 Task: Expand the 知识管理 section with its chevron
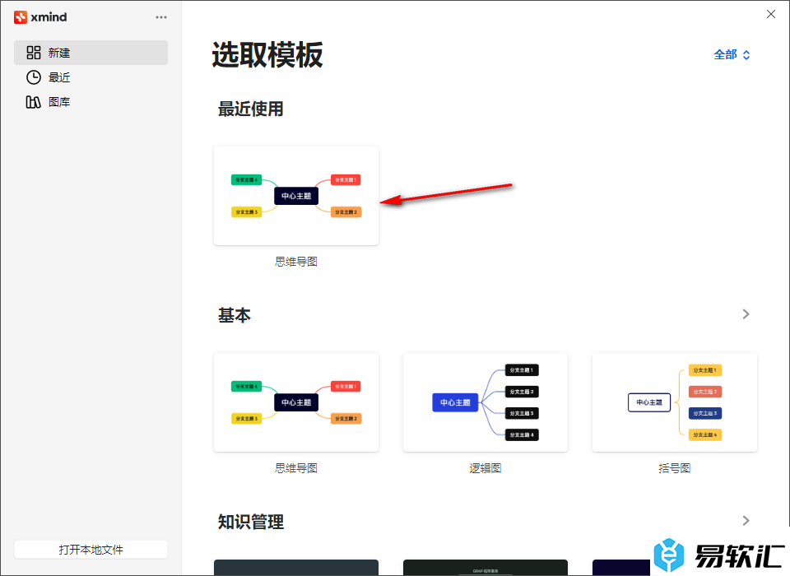click(746, 521)
